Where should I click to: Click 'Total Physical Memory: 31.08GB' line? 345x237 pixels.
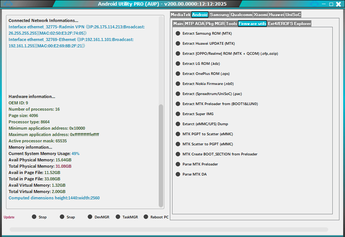pos(40,166)
